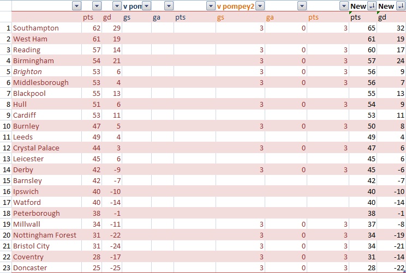Select the 'Crystal Palace' team cell

click(46, 148)
